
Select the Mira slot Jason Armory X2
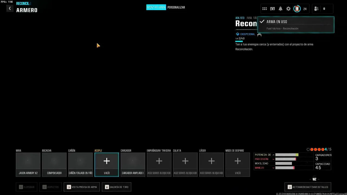28,164
